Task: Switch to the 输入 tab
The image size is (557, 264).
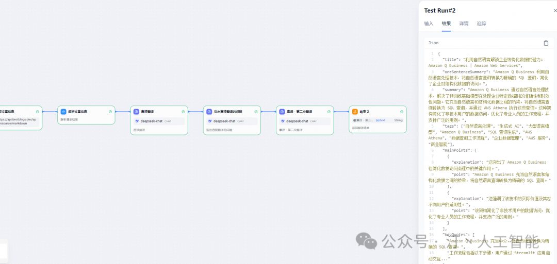Action: tap(429, 24)
